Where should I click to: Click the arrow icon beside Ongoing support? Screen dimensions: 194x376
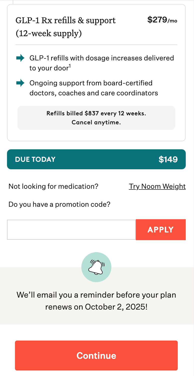(20, 83)
